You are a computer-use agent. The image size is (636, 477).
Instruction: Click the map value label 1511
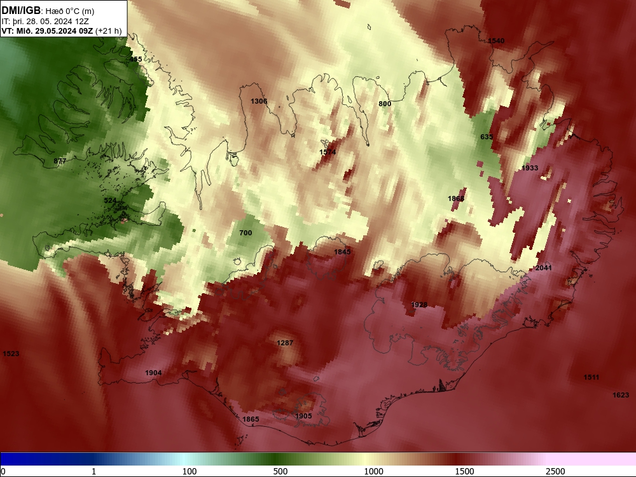tap(591, 378)
